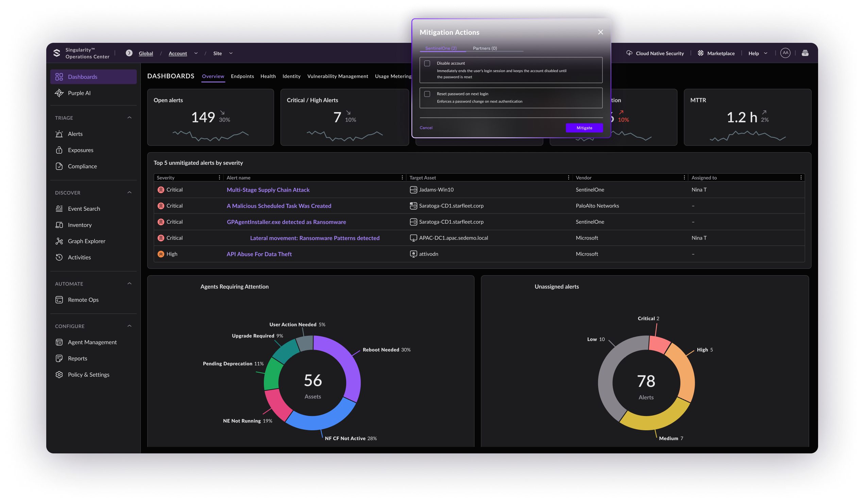
Task: Expand the Site dropdown chevron
Action: (231, 53)
